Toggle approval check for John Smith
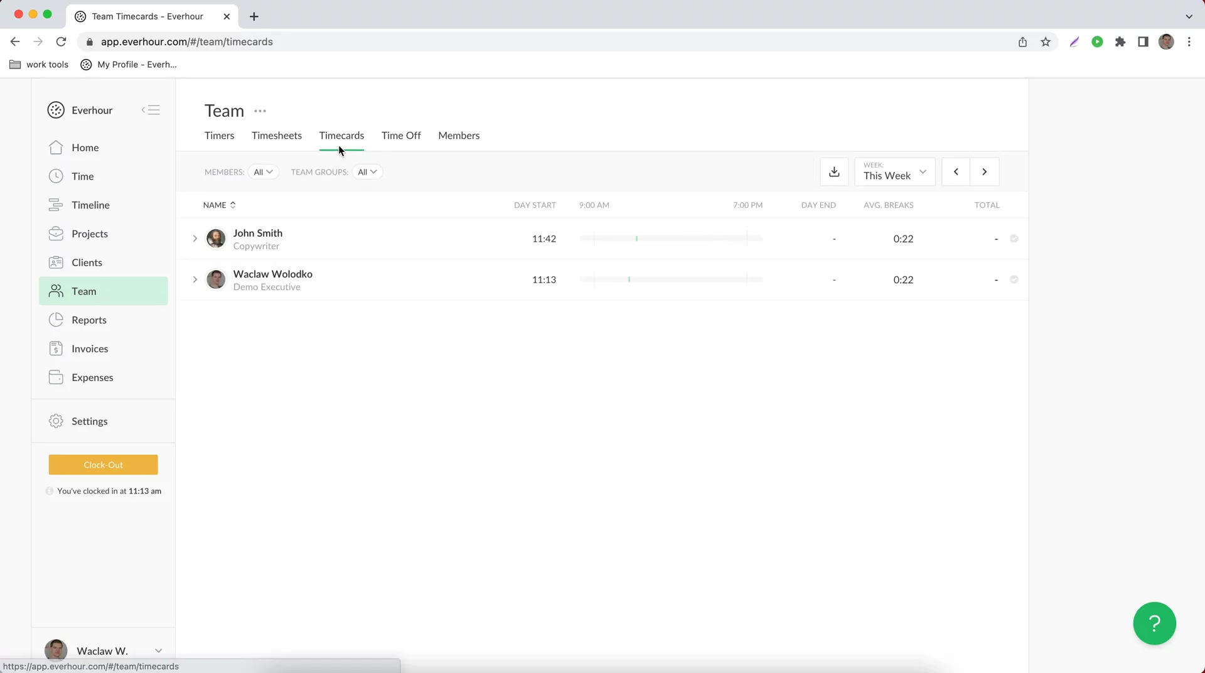The height and width of the screenshot is (673, 1205). (1014, 239)
